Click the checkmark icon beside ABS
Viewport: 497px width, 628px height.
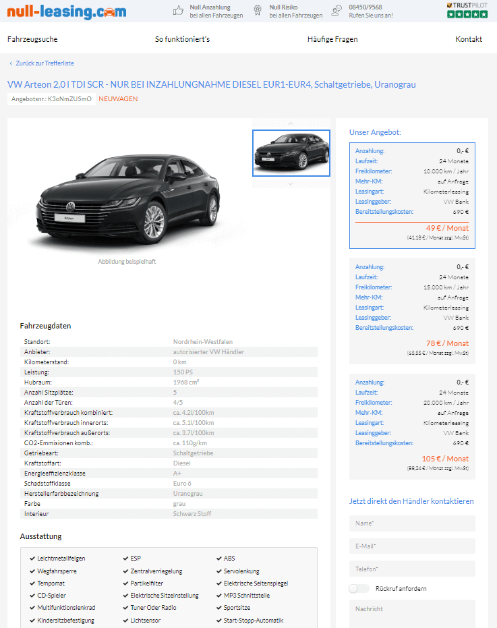[x=219, y=559]
